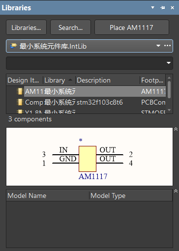179x251 pixels.
Task: Click the component list scrollbar down arrow
Action: [169, 110]
